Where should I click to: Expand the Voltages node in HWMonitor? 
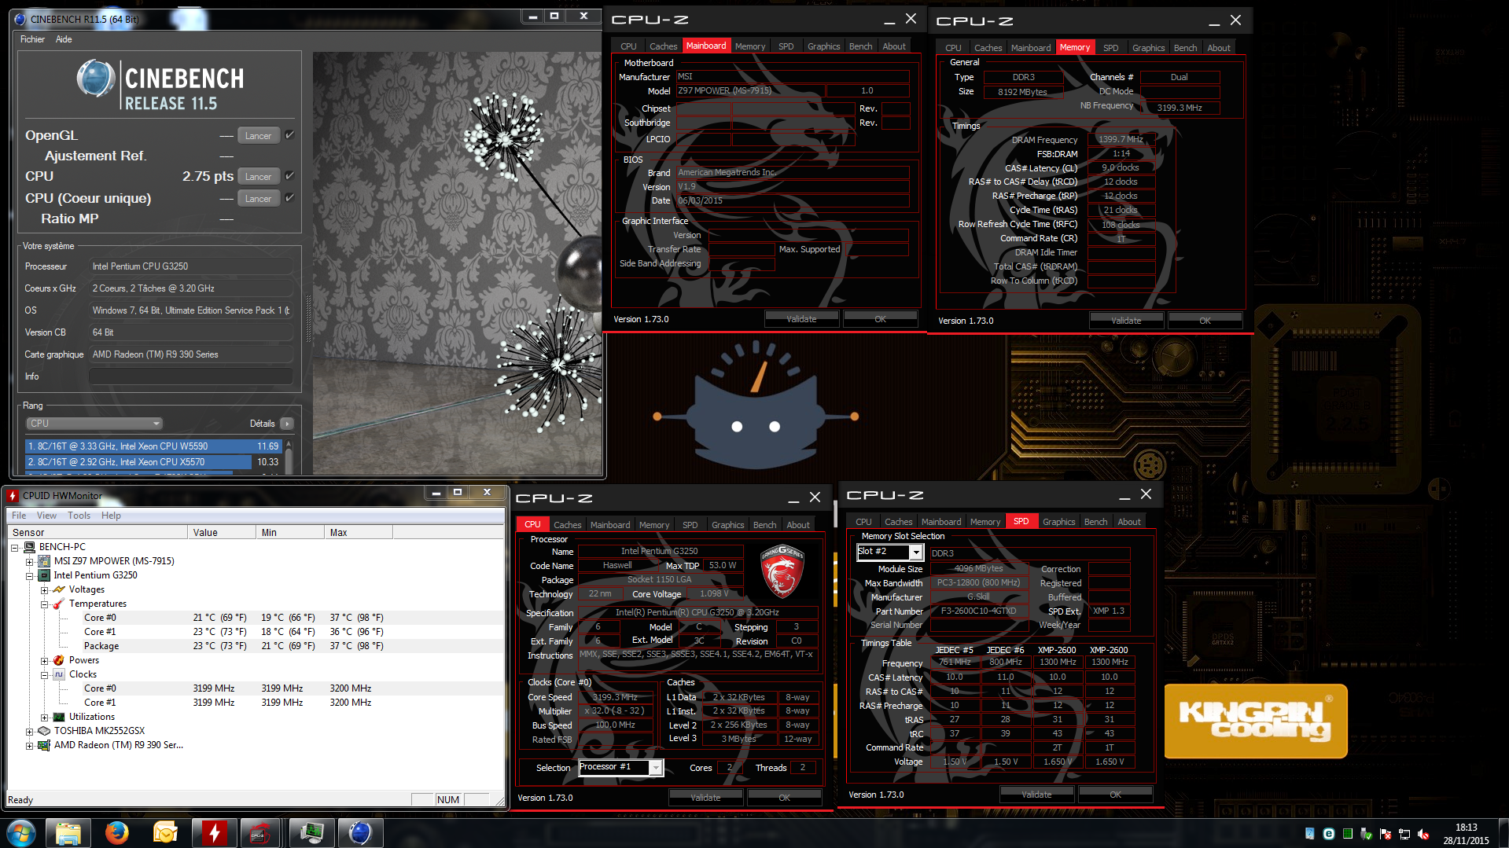coord(45,589)
